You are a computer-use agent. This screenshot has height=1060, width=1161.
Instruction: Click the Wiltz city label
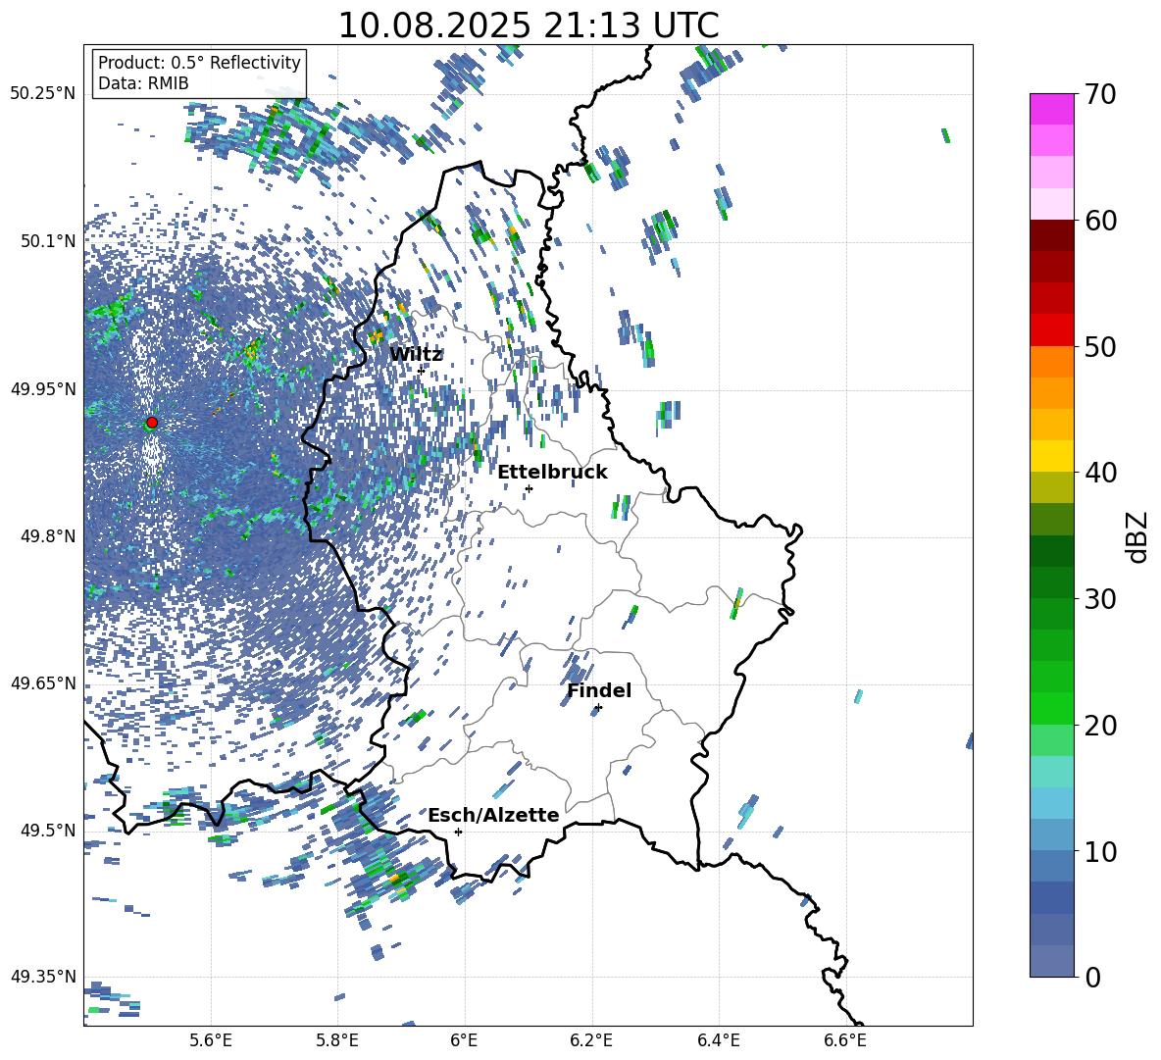(416, 354)
